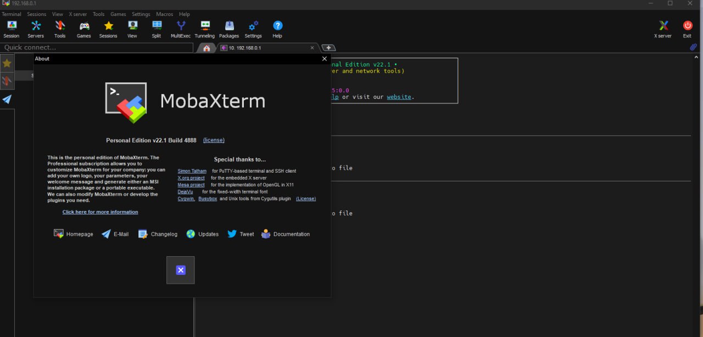The image size is (703, 337).
Task: Open the Sessions menu in the menu bar
Action: click(x=37, y=14)
